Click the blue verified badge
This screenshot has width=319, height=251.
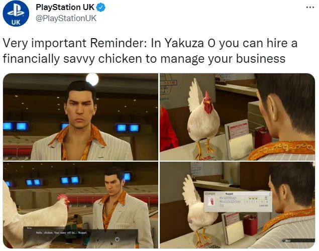click(100, 8)
